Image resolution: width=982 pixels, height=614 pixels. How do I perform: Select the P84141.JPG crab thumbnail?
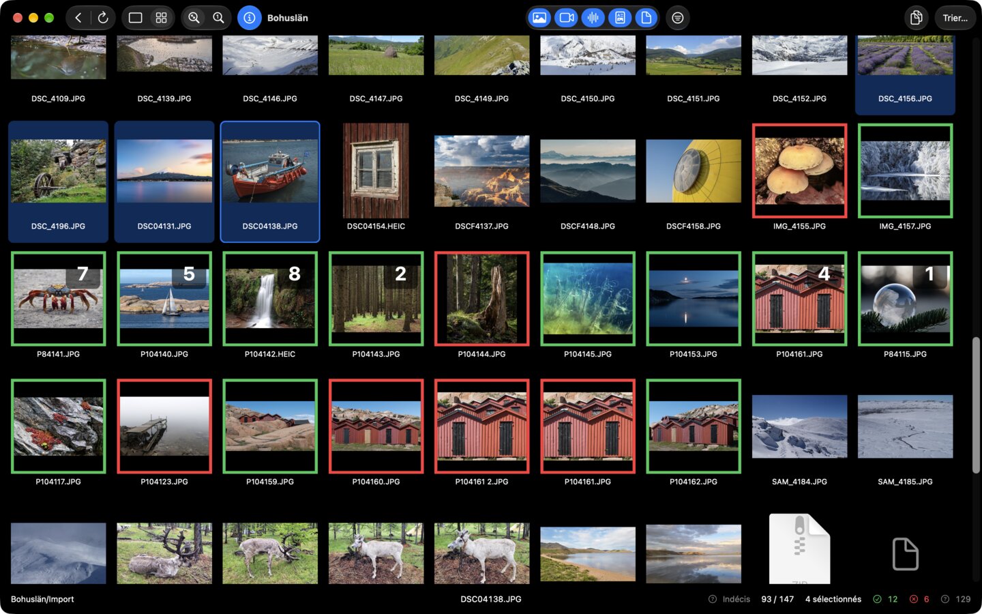(59, 299)
